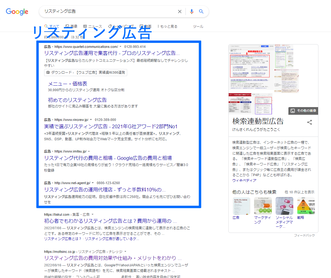Click 他 10 件以上を表示 link
The height and width of the screenshot is (278, 331).
pos(299,192)
